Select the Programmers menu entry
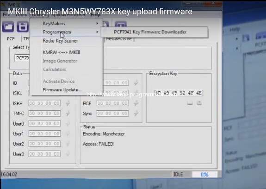This screenshot has height=189, width=266. (66, 32)
